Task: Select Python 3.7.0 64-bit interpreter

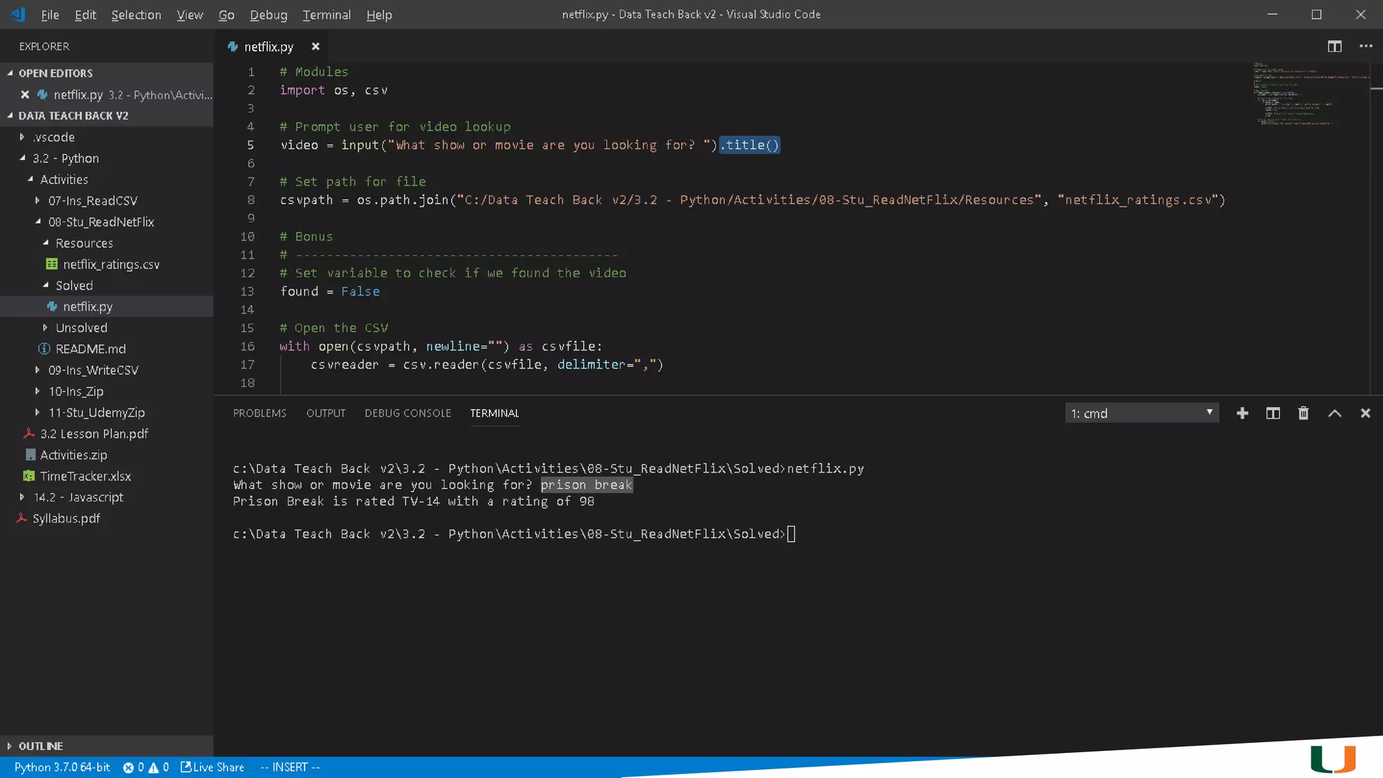Action: [62, 767]
